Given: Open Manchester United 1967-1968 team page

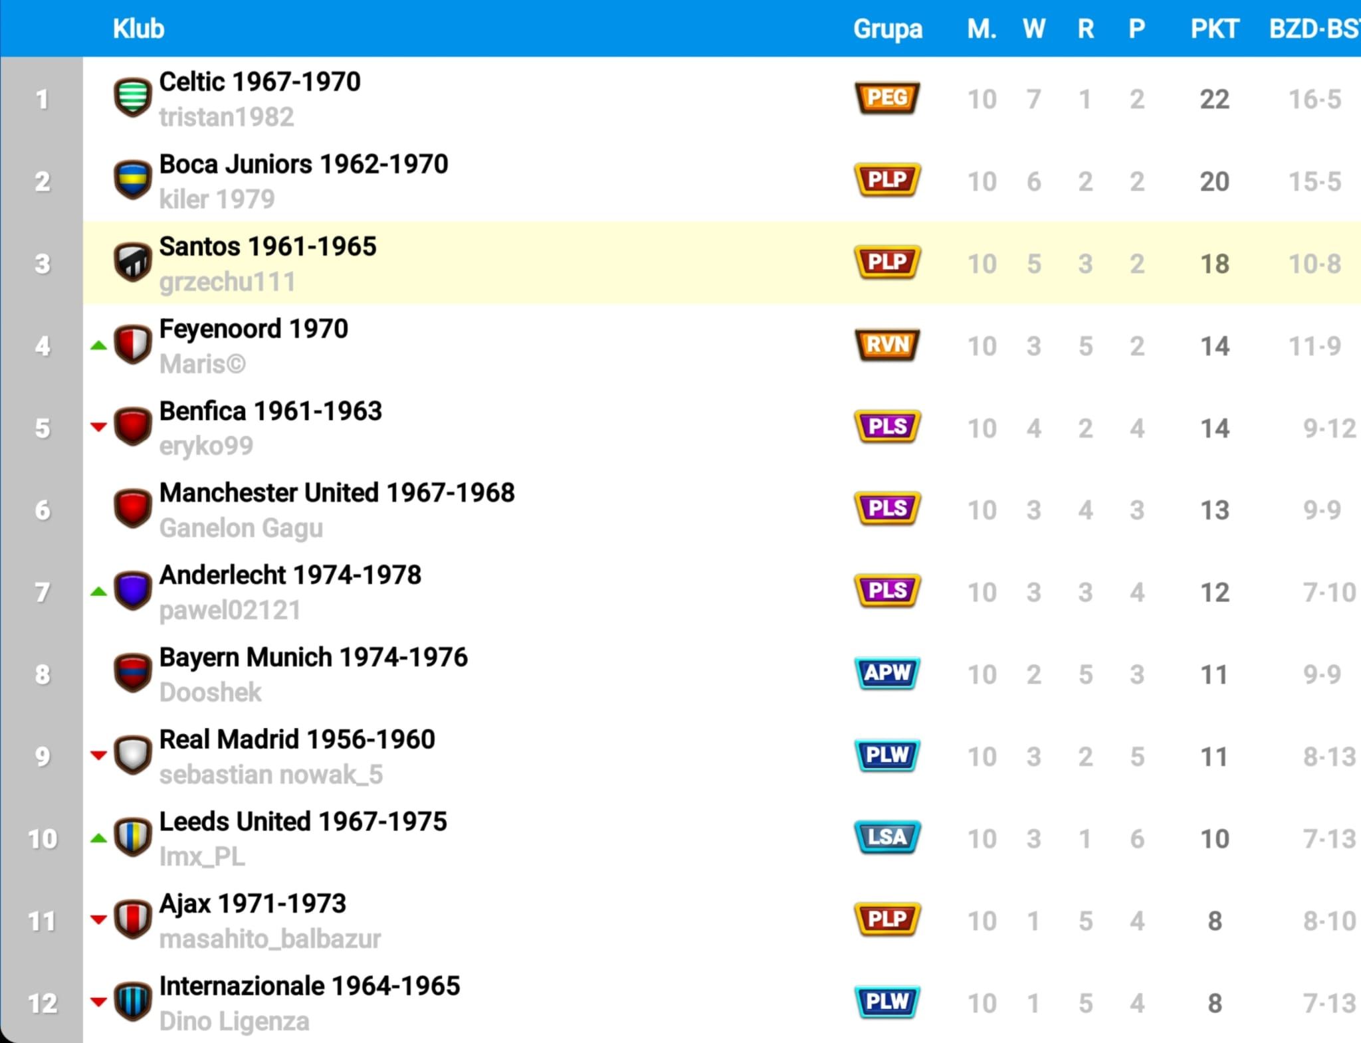Looking at the screenshot, I should pyautogui.click(x=337, y=493).
